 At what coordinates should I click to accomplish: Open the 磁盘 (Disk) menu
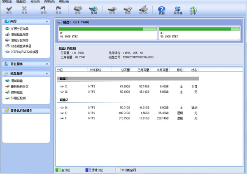coord(21,2)
